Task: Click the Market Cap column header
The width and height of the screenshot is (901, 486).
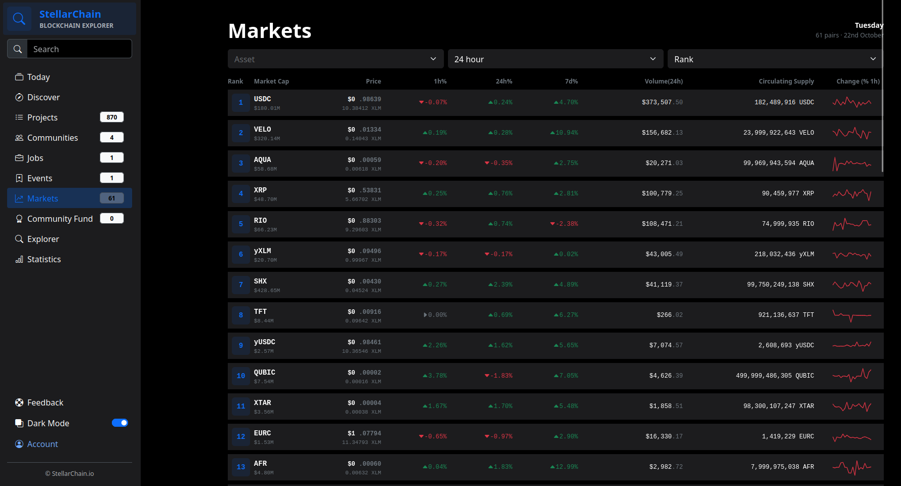Action: coord(271,81)
